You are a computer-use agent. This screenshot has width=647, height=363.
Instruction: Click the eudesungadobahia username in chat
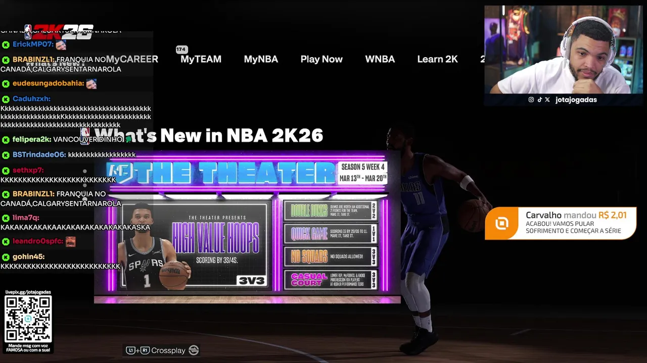48,84
